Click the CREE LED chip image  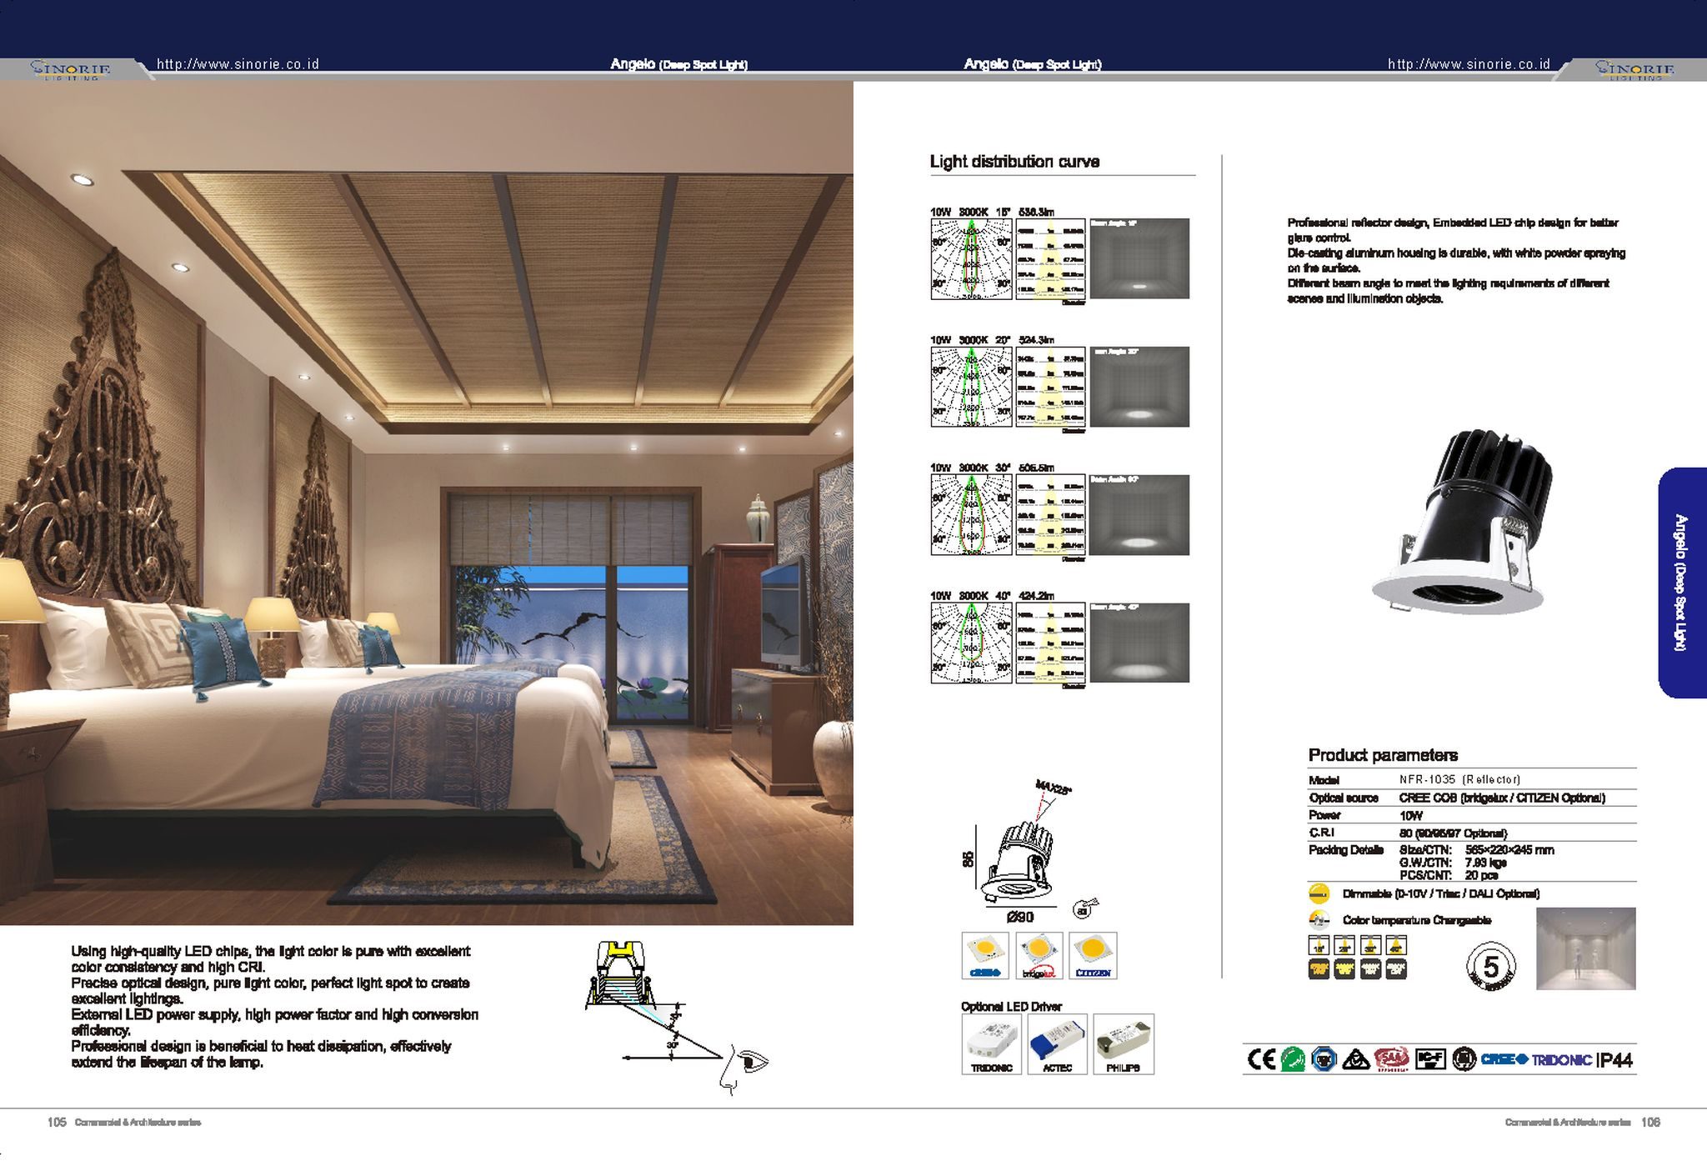click(985, 955)
